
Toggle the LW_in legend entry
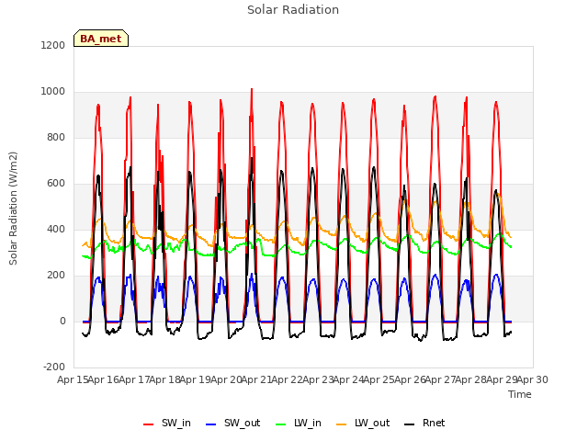point(299,423)
